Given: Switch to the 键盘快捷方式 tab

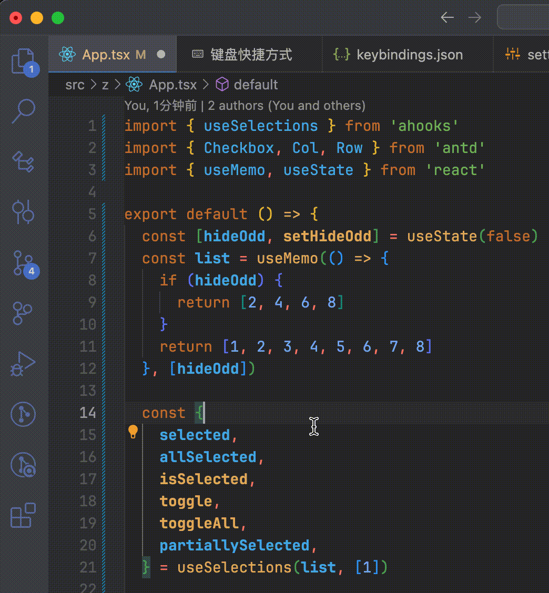Looking at the screenshot, I should coord(249,54).
